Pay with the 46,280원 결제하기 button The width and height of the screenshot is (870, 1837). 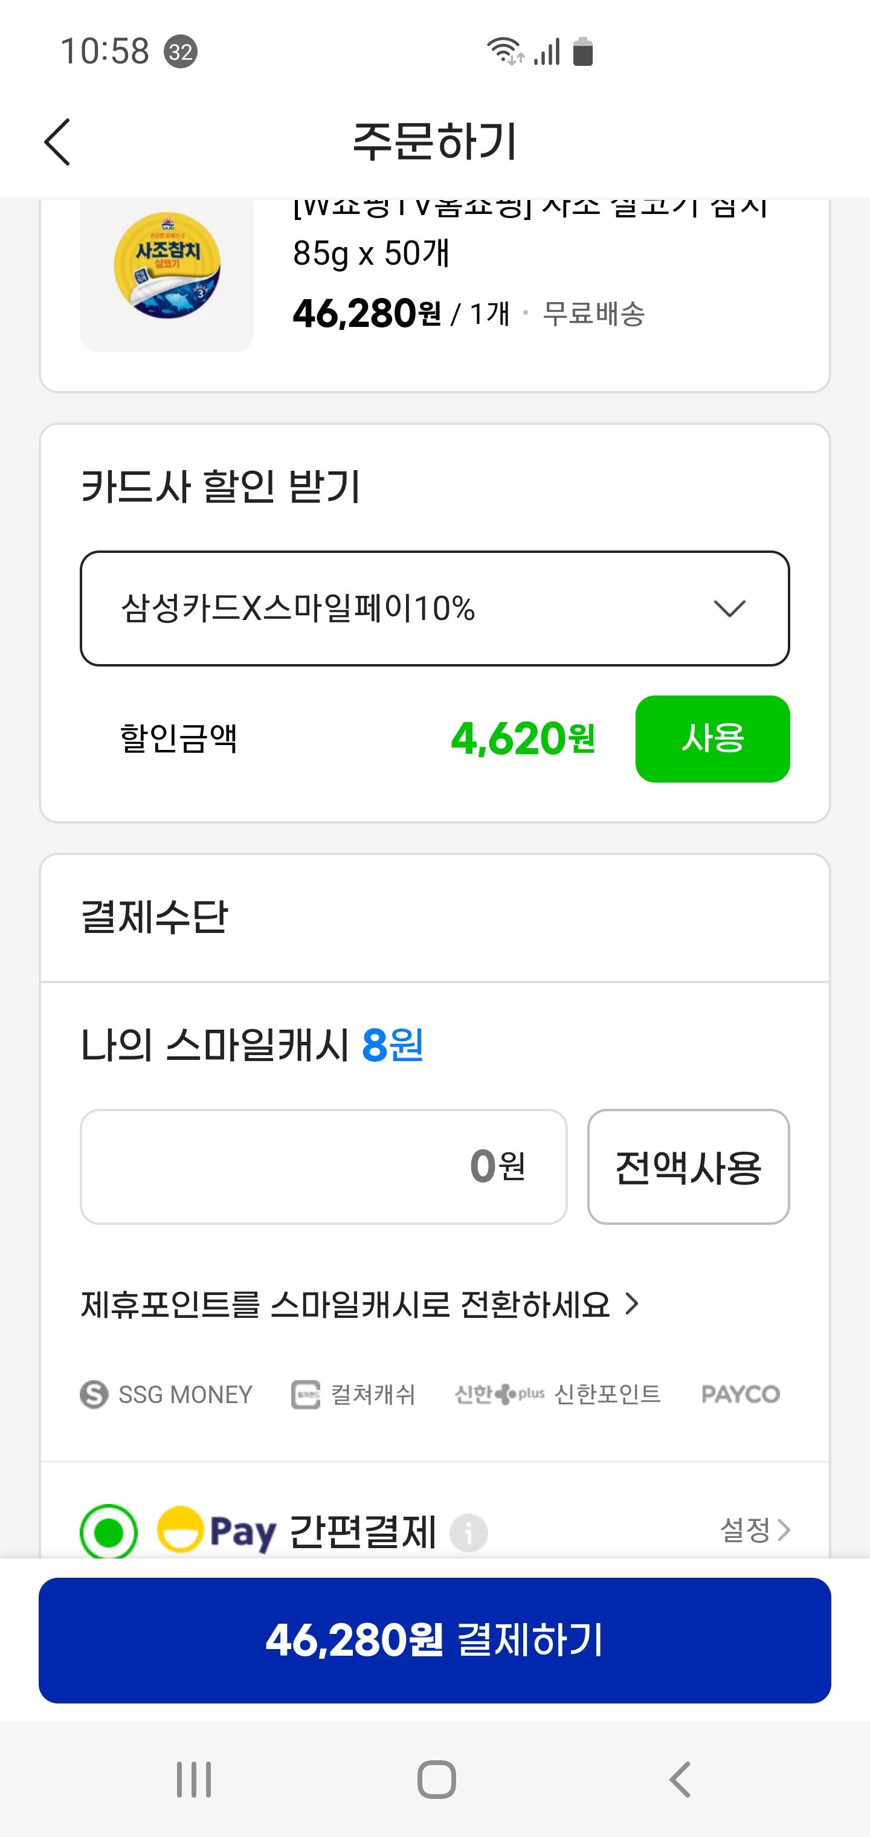click(x=435, y=1640)
